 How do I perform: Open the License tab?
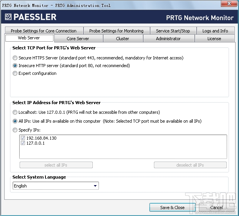(214, 39)
